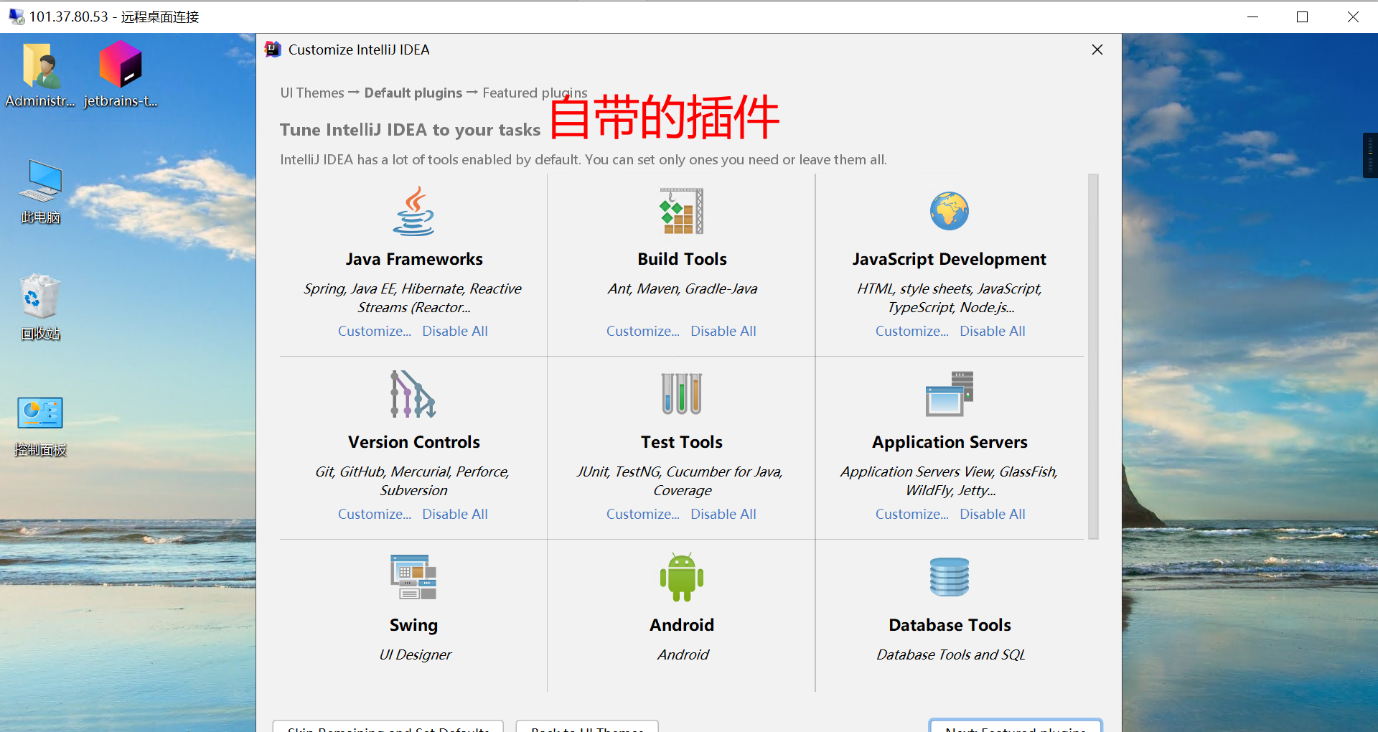The height and width of the screenshot is (732, 1378).
Task: Disable all Java Frameworks plugins
Action: 455,331
